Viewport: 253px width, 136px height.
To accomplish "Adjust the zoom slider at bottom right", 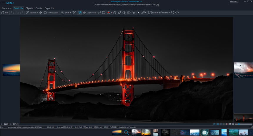I will (244, 124).
